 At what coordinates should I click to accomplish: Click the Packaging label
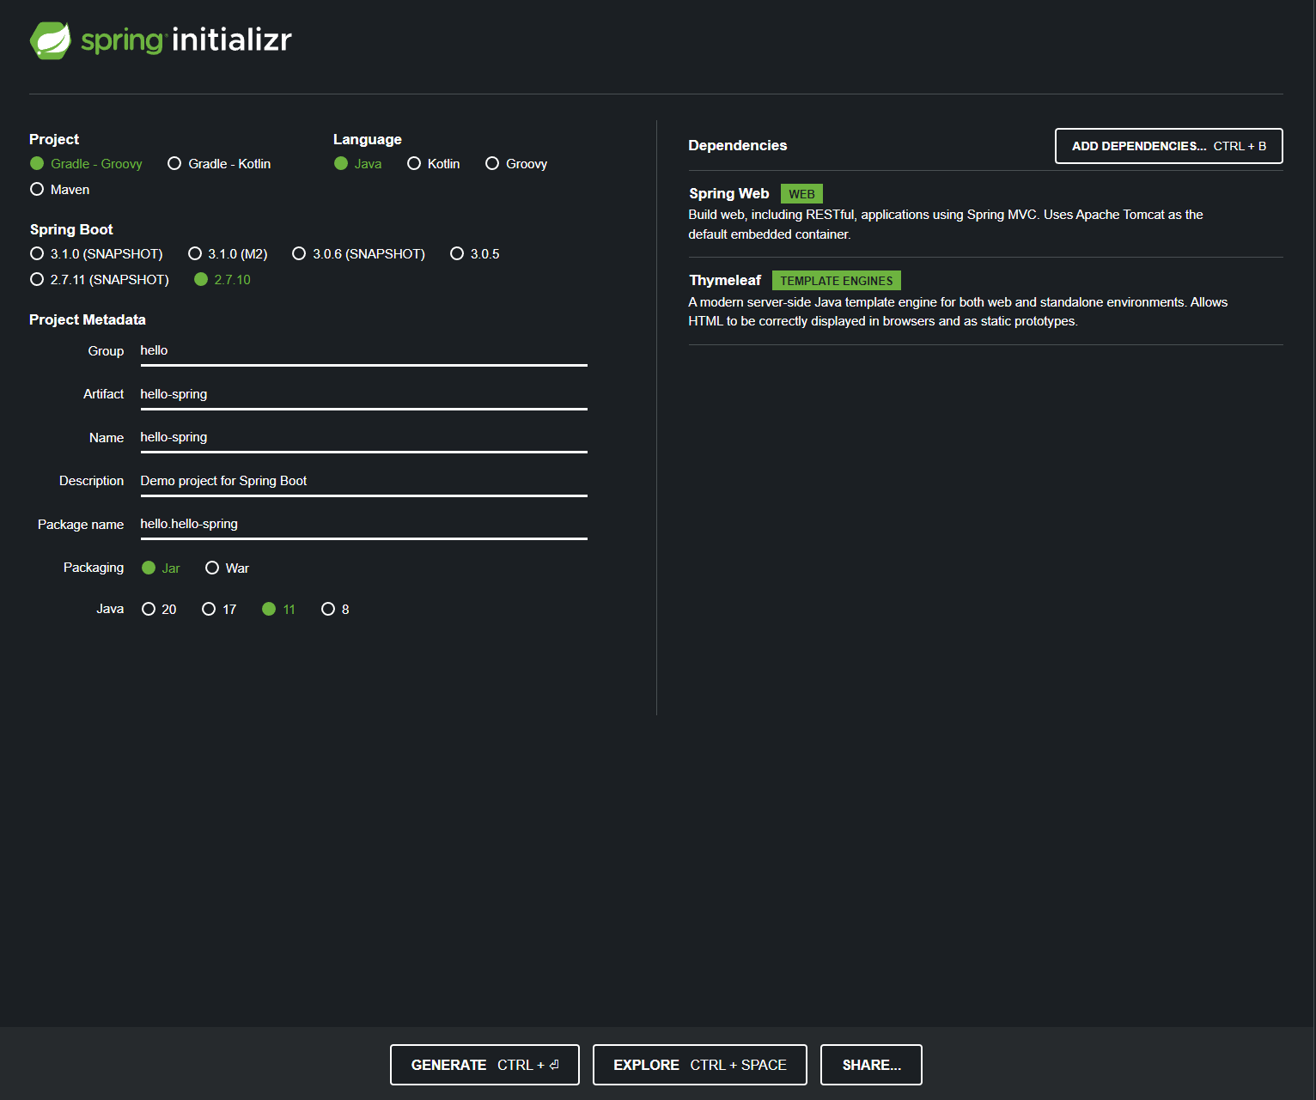(94, 568)
